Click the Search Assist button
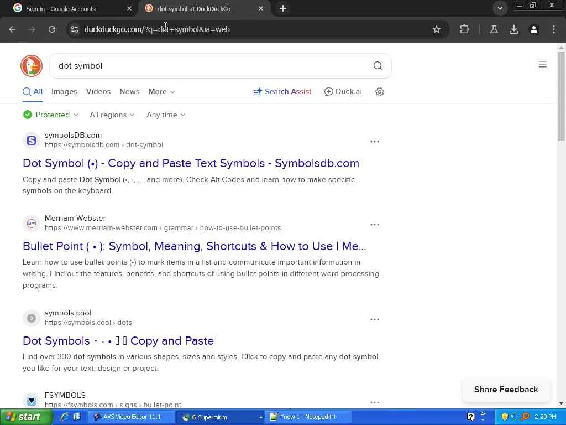 tap(282, 92)
